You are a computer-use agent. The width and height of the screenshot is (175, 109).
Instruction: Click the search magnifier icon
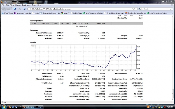[171, 9]
